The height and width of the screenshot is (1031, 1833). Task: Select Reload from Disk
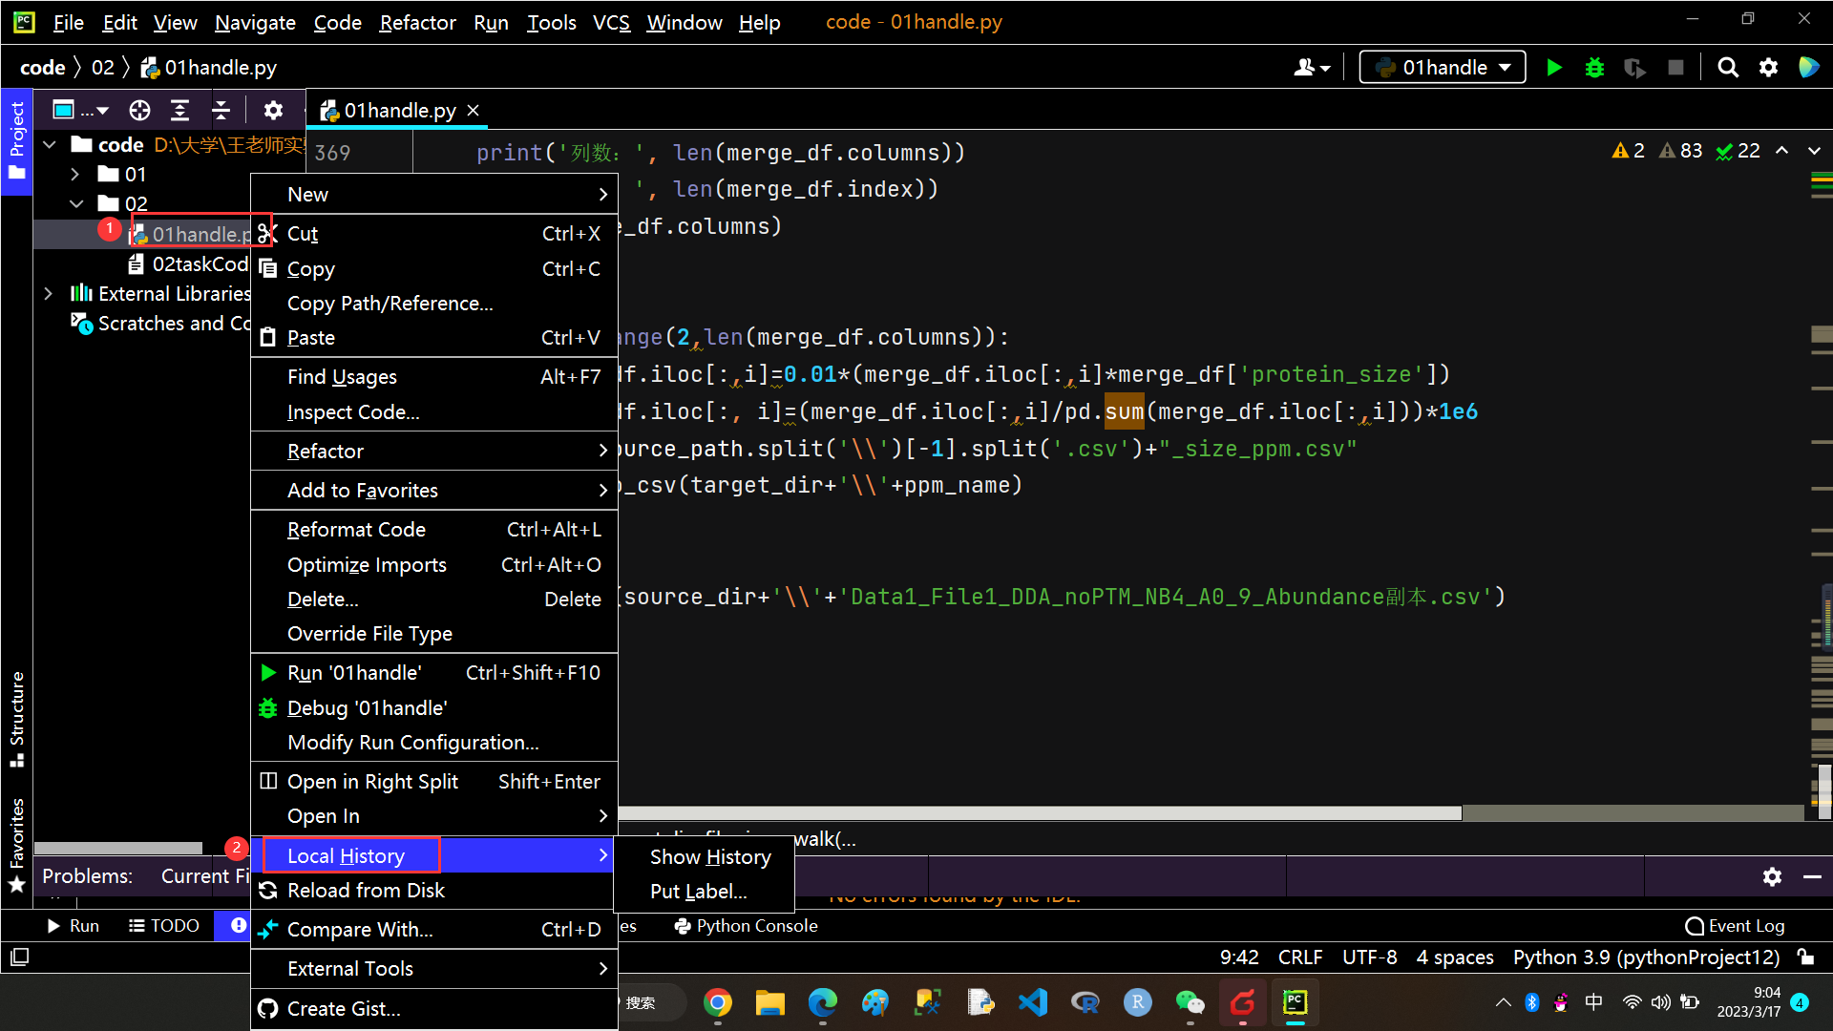[x=434, y=891]
